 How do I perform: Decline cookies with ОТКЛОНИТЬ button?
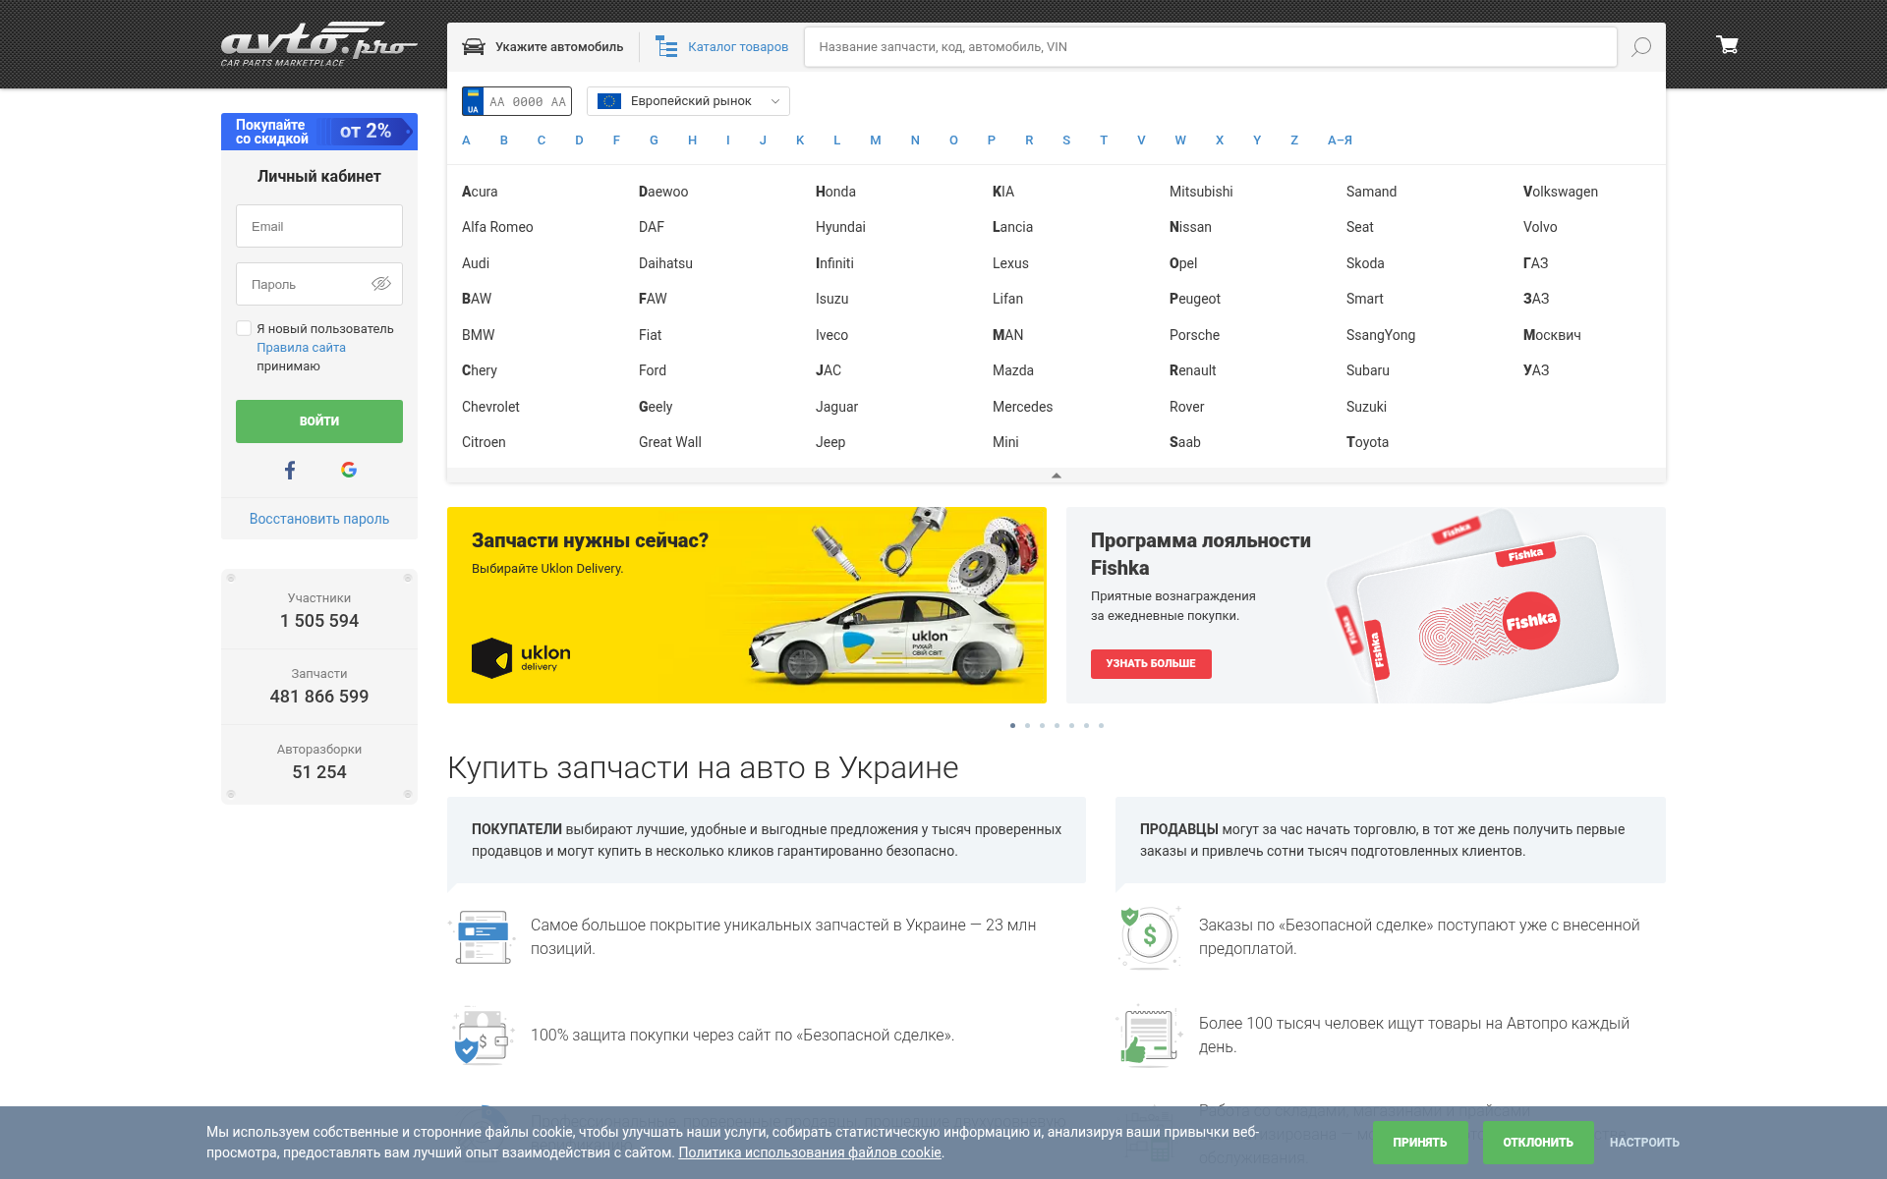(x=1538, y=1143)
